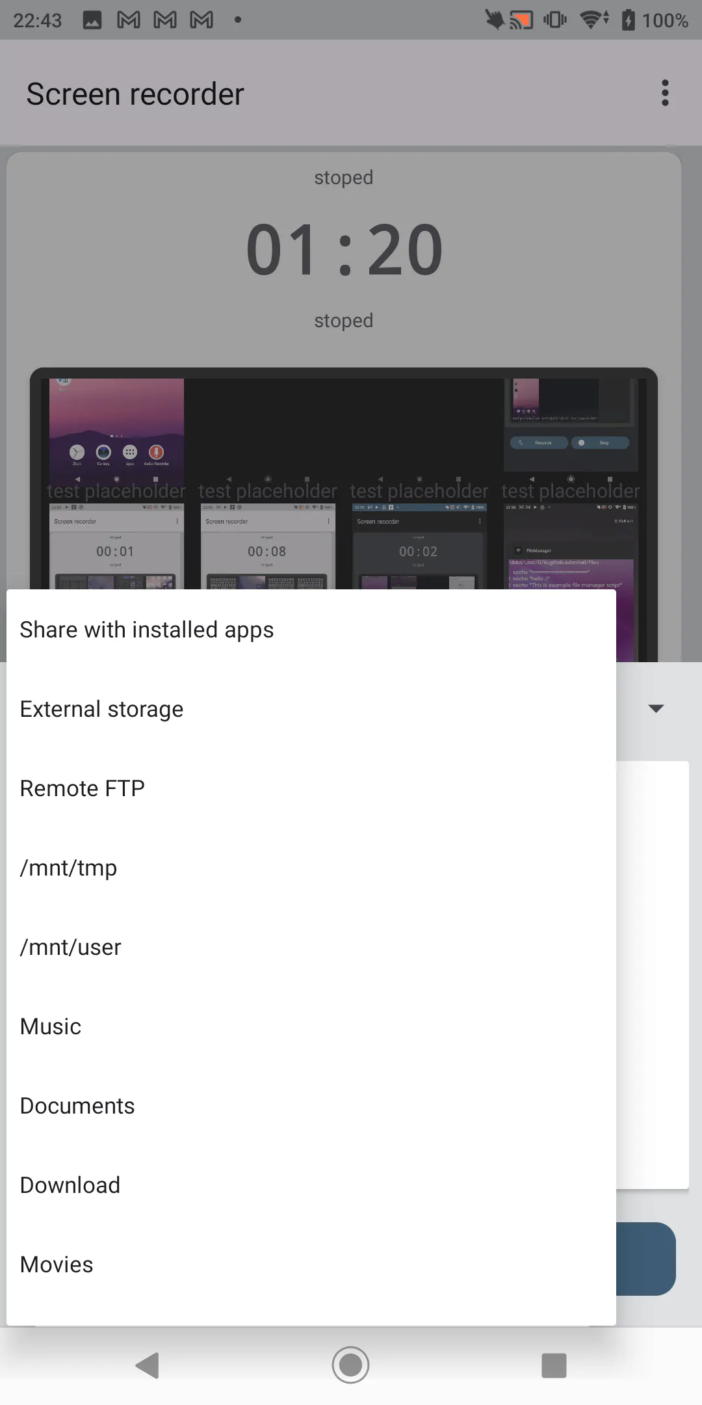Open the 00:02 recording thumbnail
Screen dimensions: 702x1405
(x=419, y=546)
